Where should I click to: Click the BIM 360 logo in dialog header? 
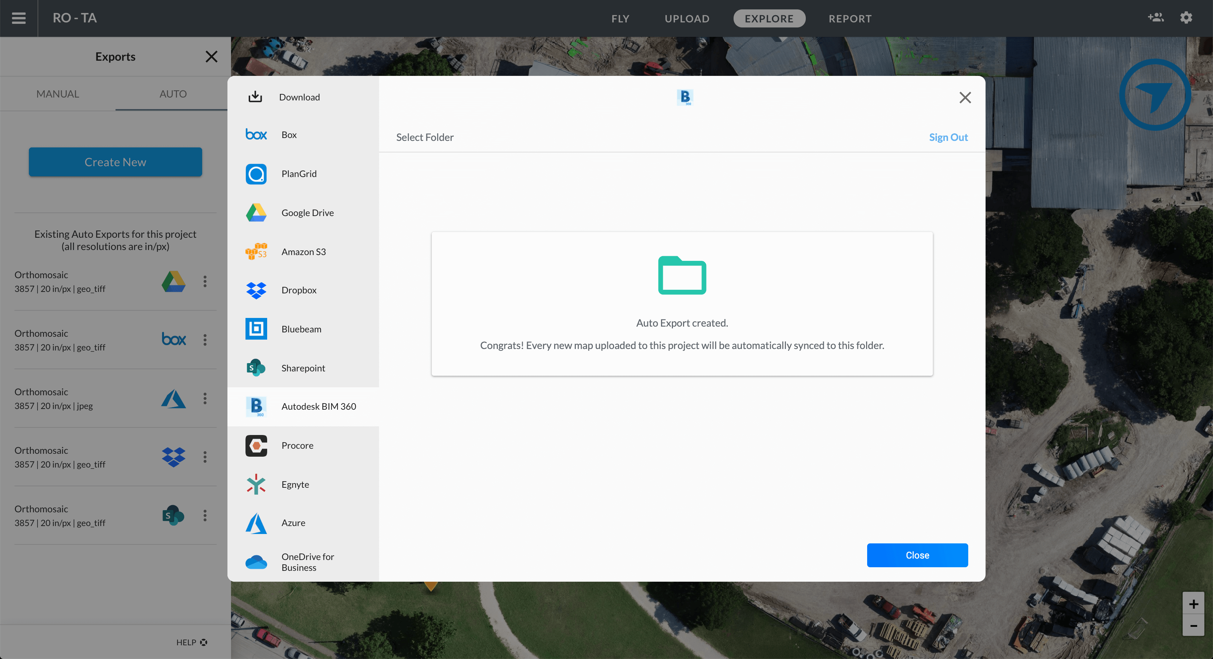pyautogui.click(x=685, y=97)
